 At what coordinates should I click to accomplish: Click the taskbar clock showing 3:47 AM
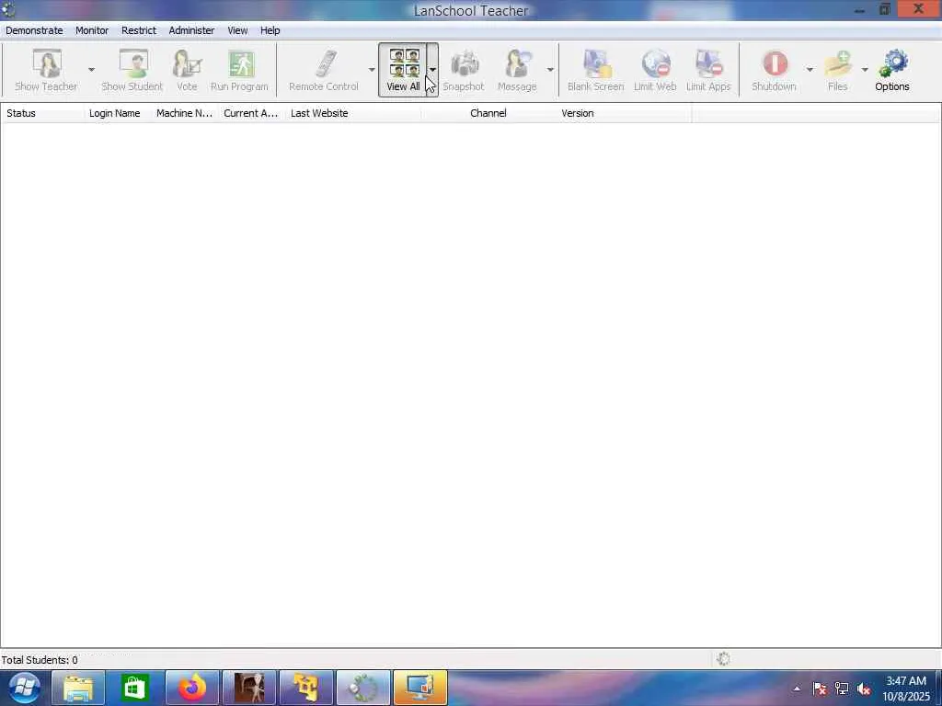coord(906,689)
